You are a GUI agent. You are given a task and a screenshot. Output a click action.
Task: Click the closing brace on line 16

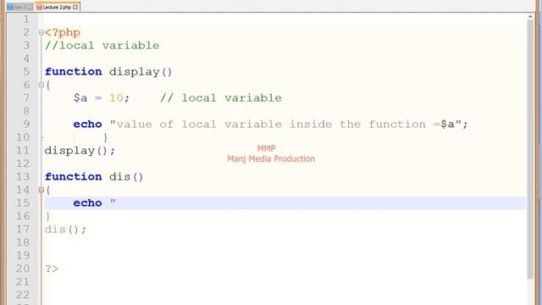[x=47, y=217]
